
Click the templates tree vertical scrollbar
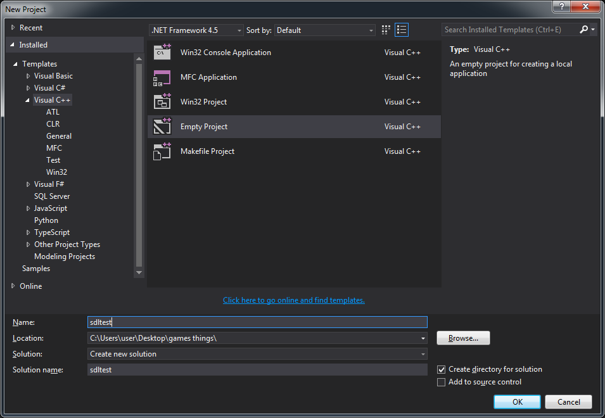pyautogui.click(x=139, y=165)
